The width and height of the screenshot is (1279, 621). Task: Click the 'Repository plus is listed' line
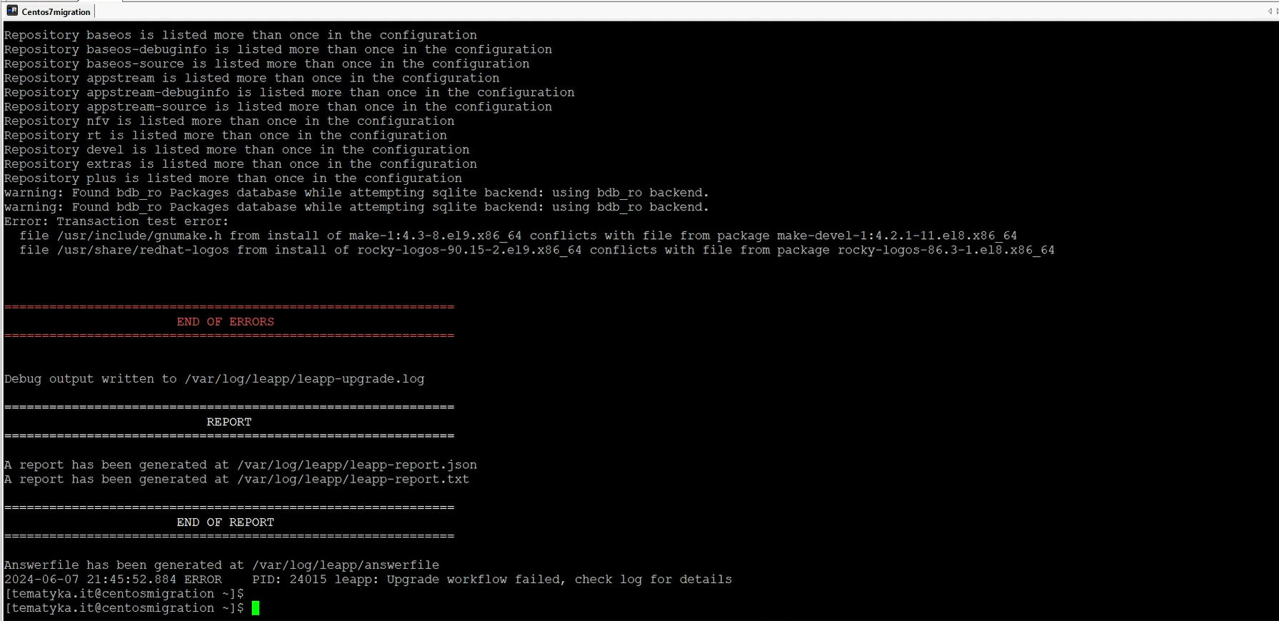pos(234,178)
